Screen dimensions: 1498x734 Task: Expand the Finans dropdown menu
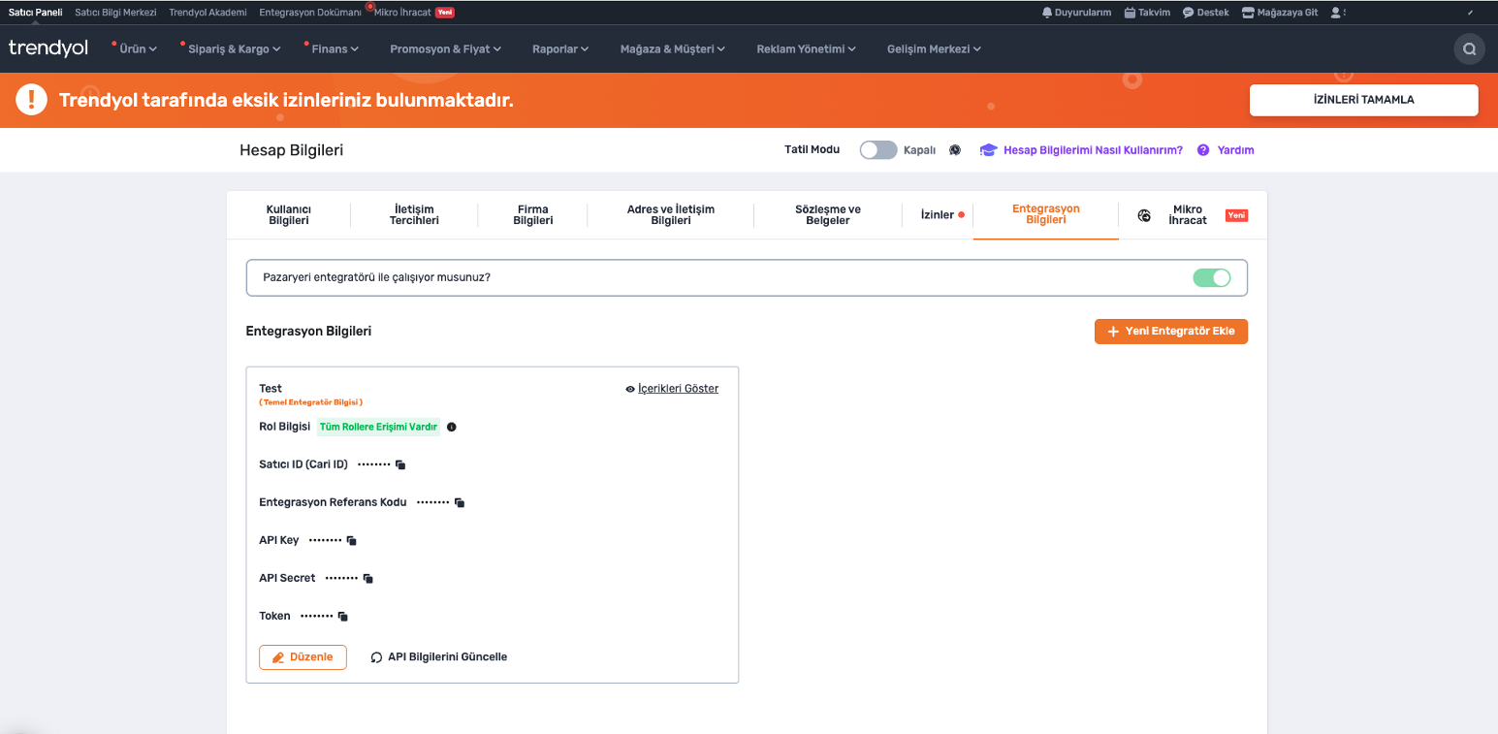pos(335,49)
